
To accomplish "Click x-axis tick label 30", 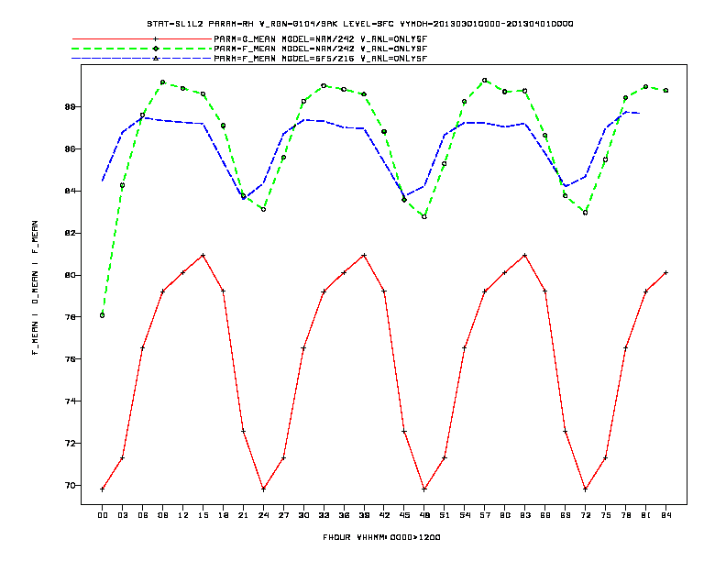I will 303,515.
